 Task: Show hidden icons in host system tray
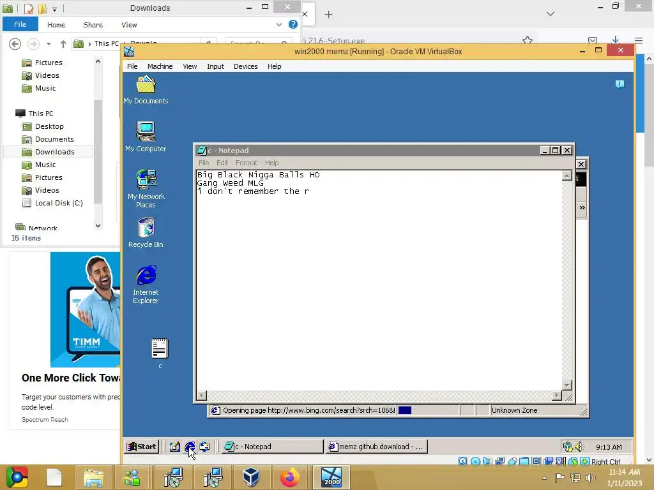pos(544,478)
